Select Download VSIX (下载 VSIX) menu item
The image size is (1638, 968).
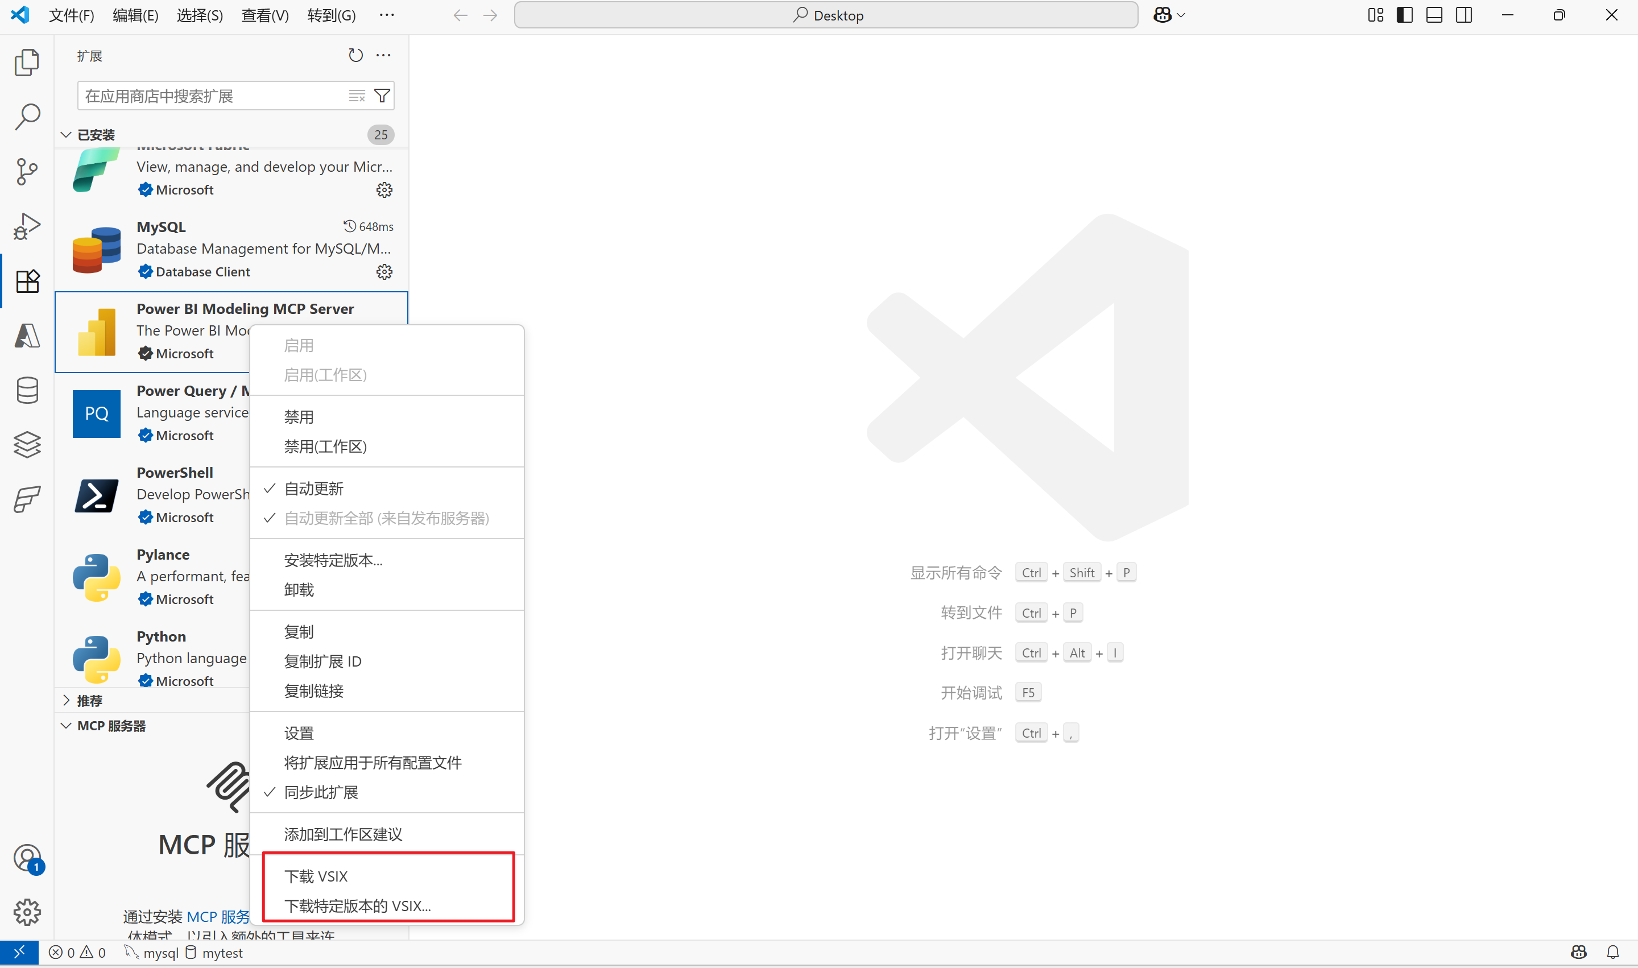[x=316, y=876]
